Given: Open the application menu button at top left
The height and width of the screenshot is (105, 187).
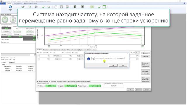Looking at the screenshot, I should pos(3,3).
